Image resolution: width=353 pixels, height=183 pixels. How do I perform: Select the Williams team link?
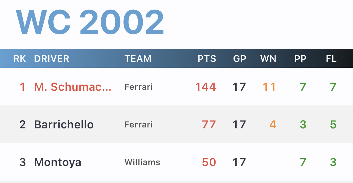tap(142, 162)
